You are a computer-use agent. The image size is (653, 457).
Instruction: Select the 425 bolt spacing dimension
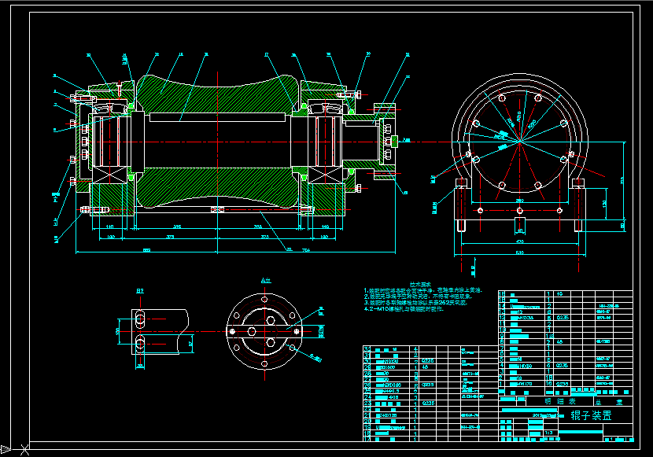tap(520, 241)
